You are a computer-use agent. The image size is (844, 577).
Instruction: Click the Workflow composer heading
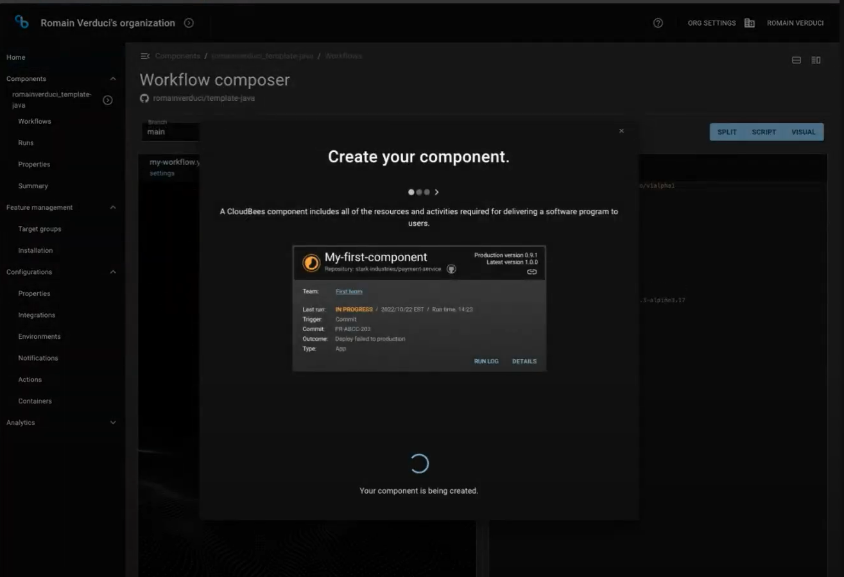215,80
